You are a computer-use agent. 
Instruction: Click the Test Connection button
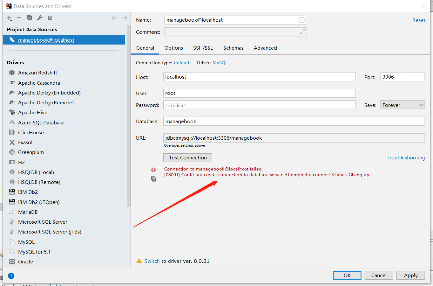coord(188,157)
